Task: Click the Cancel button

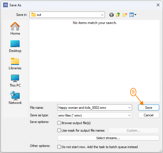Action: tap(149, 115)
